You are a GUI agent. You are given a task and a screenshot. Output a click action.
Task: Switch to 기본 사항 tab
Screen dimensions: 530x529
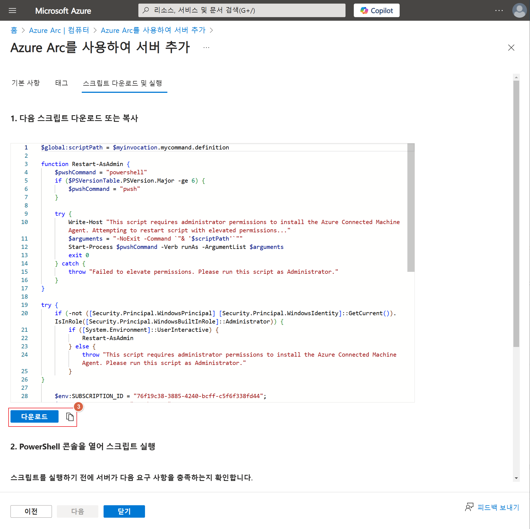click(x=26, y=83)
